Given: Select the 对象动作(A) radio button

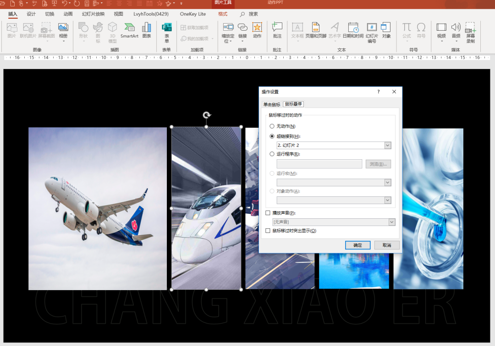Looking at the screenshot, I should click(x=272, y=191).
